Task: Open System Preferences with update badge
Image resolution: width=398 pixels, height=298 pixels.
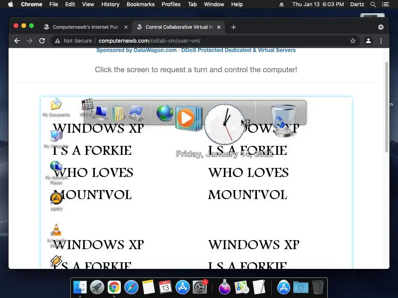Action: [199, 288]
